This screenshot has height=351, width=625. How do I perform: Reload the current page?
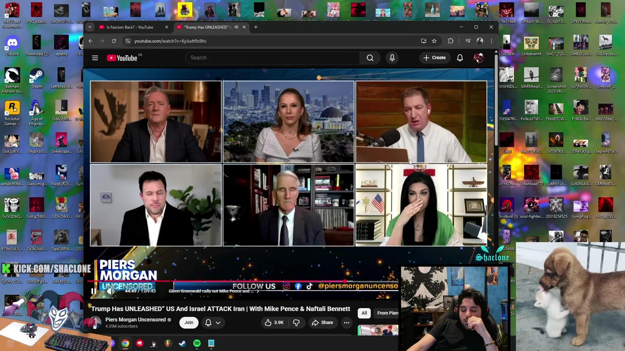[114, 41]
